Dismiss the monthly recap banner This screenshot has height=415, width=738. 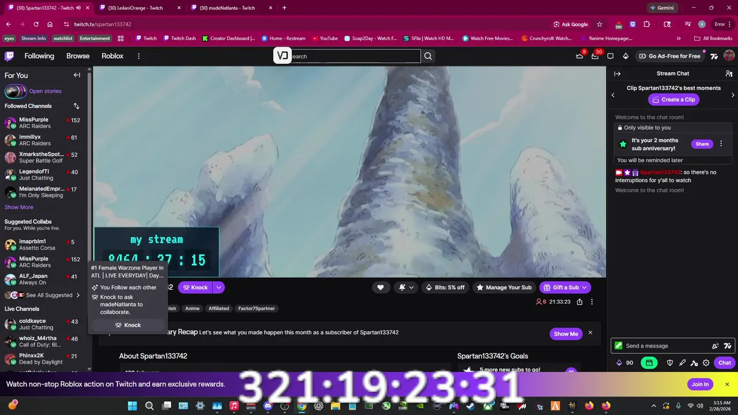[x=590, y=333]
